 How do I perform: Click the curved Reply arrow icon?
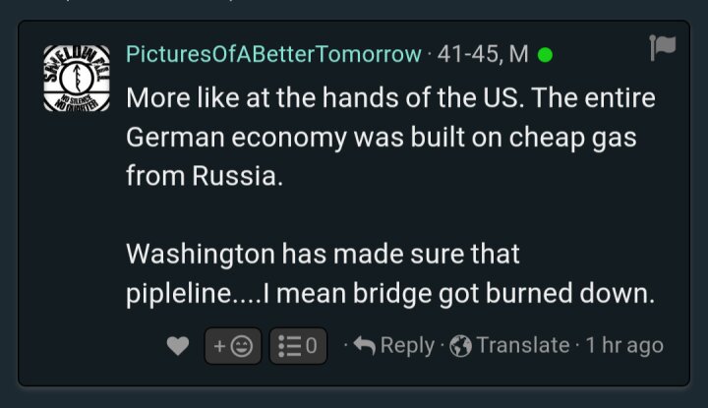(365, 346)
